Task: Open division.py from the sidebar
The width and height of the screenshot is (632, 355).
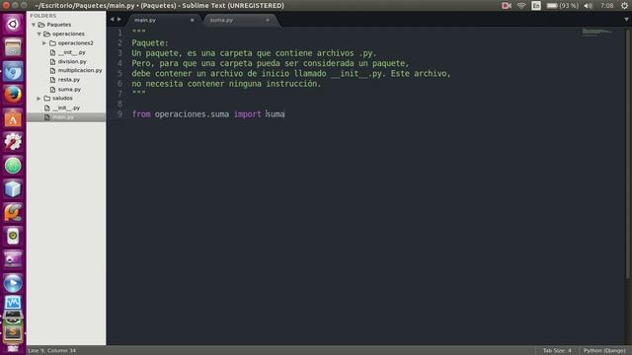Action: click(72, 61)
